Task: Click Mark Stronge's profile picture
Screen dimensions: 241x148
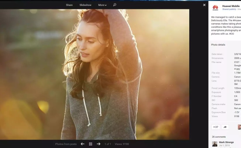Action: [x=215, y=144]
